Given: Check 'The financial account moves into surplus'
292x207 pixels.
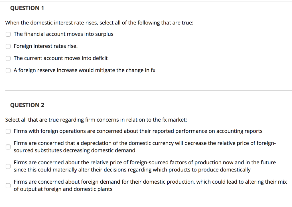Looking at the screenshot, I should pyautogui.click(x=8, y=34).
